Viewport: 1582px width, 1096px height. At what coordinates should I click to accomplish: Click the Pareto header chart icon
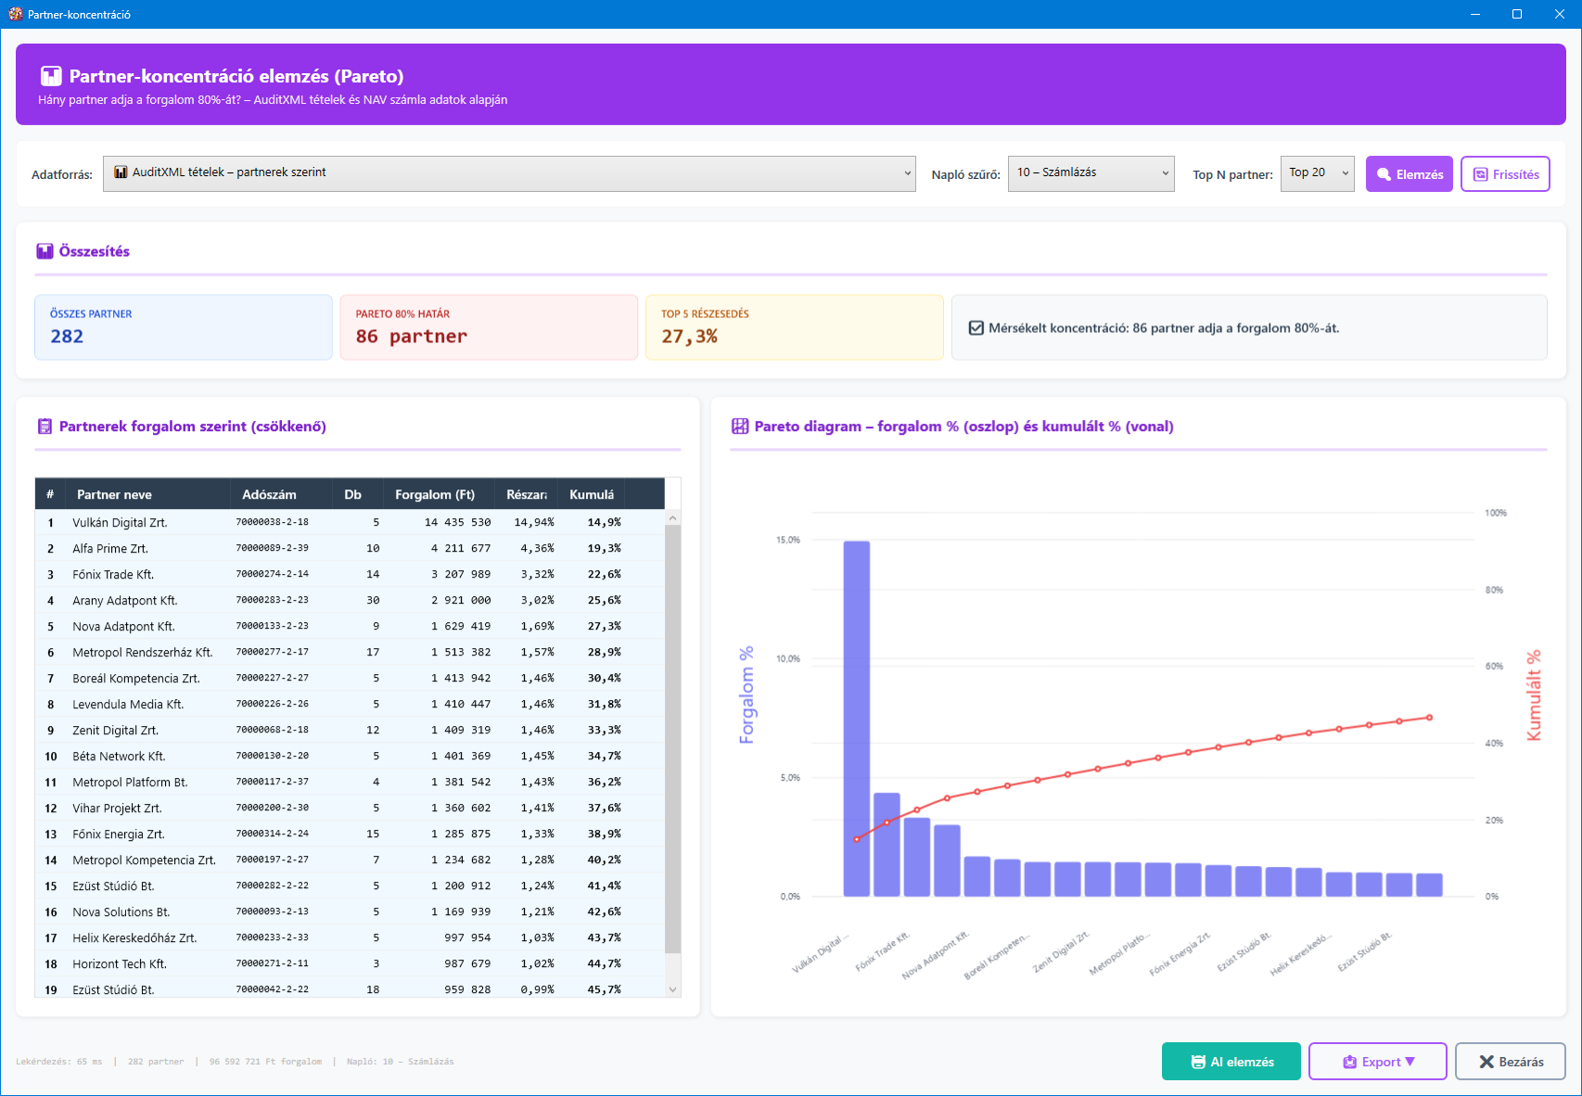pos(51,76)
